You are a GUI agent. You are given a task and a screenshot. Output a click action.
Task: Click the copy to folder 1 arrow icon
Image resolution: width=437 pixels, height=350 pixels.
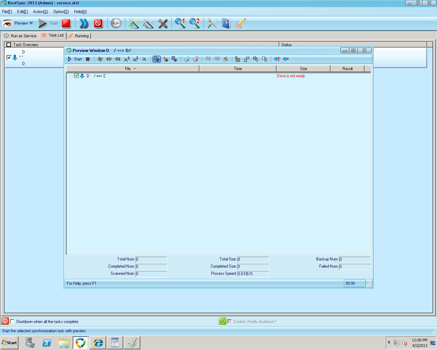(x=109, y=59)
